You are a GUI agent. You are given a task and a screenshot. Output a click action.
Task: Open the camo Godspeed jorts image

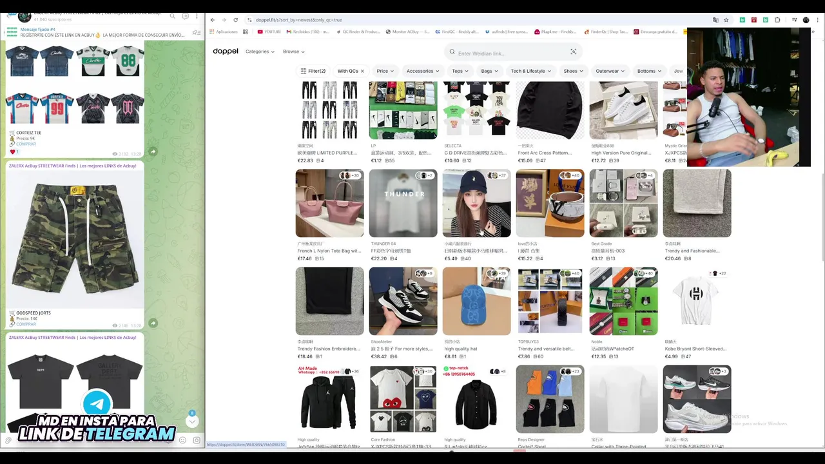(x=75, y=239)
